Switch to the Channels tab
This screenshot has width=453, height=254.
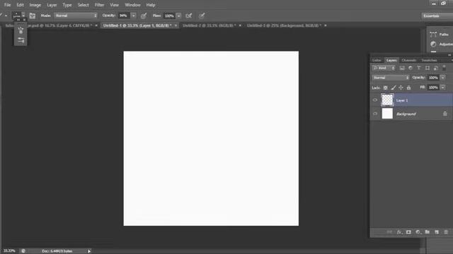click(x=409, y=60)
